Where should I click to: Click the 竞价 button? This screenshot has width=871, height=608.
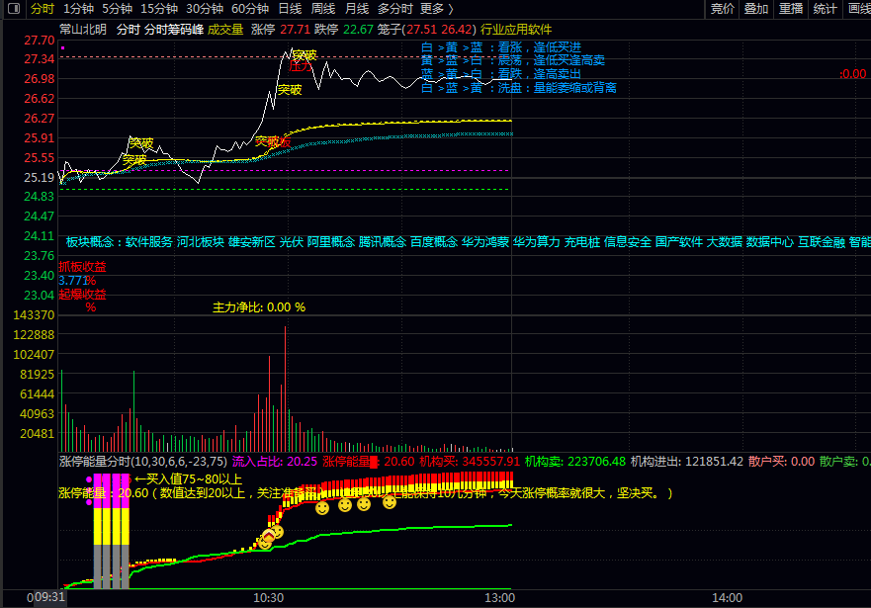point(723,8)
